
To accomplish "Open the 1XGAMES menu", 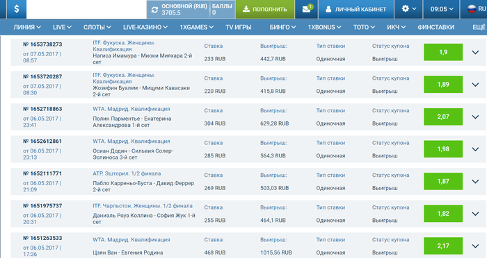I will (197, 27).
